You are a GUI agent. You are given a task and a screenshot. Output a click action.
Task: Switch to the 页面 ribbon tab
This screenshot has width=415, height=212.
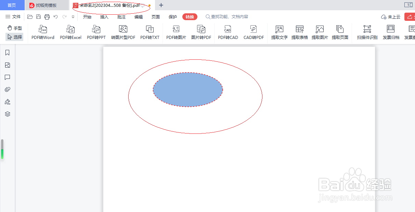156,17
